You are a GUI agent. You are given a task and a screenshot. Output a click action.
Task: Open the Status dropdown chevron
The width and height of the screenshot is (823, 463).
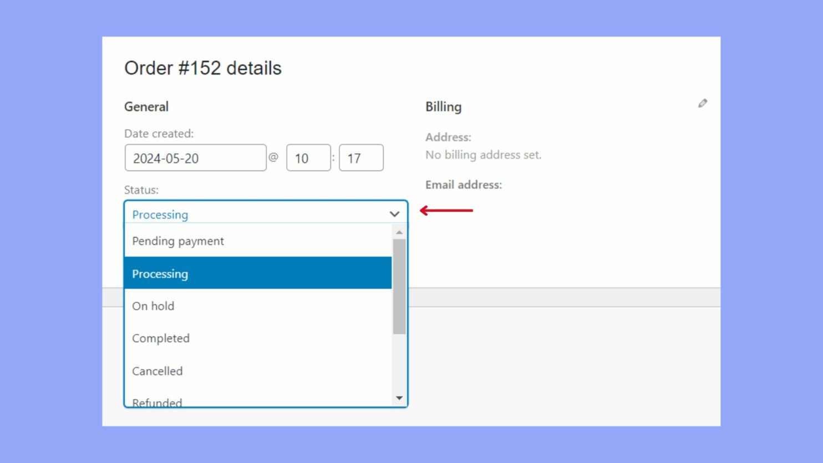394,213
